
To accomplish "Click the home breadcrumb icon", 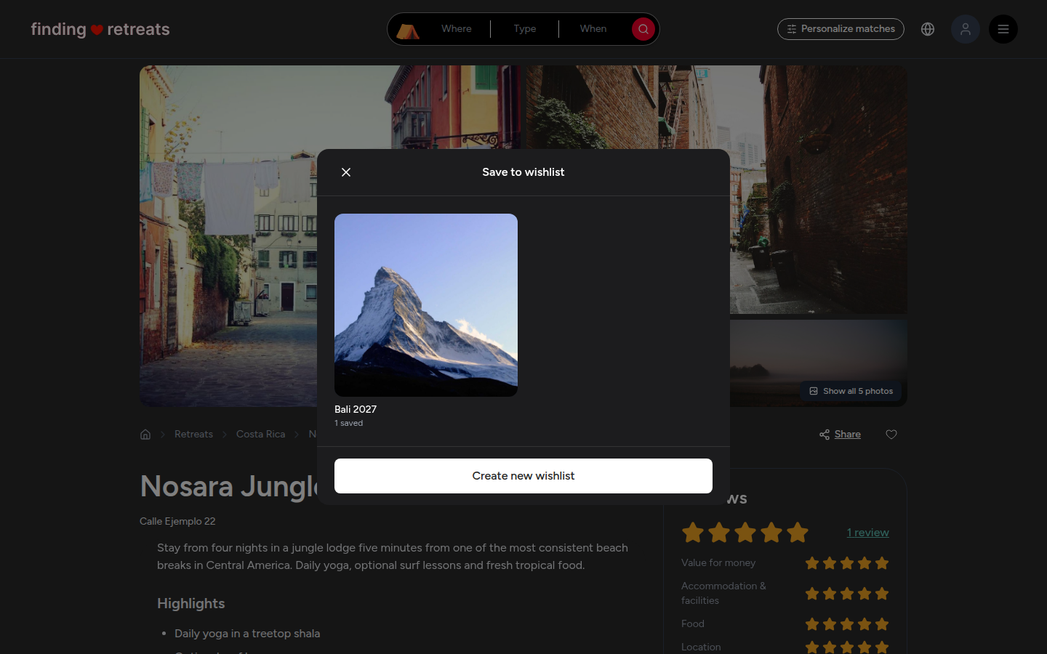I will click(145, 435).
